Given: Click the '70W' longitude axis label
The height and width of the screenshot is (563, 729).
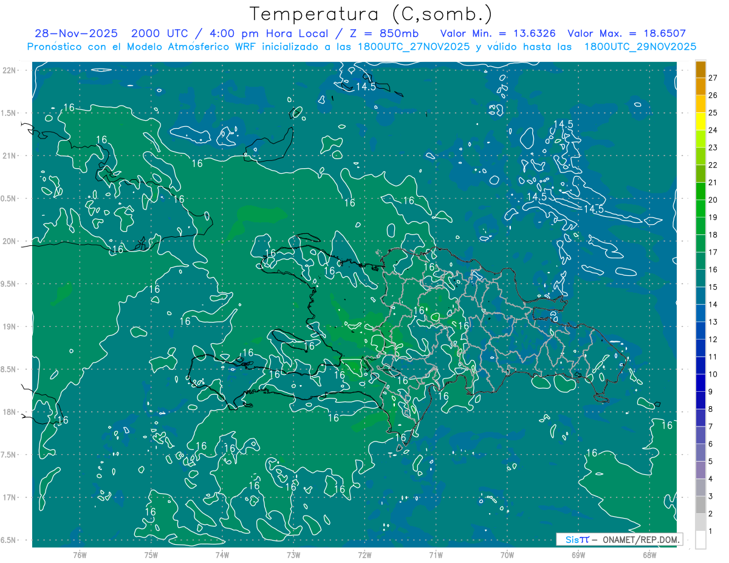Looking at the screenshot, I should click(x=507, y=555).
